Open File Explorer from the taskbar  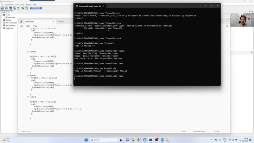click(133, 140)
